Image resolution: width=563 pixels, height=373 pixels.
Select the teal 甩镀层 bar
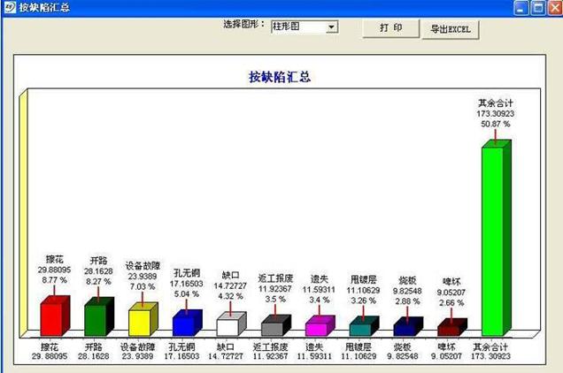(x=361, y=328)
